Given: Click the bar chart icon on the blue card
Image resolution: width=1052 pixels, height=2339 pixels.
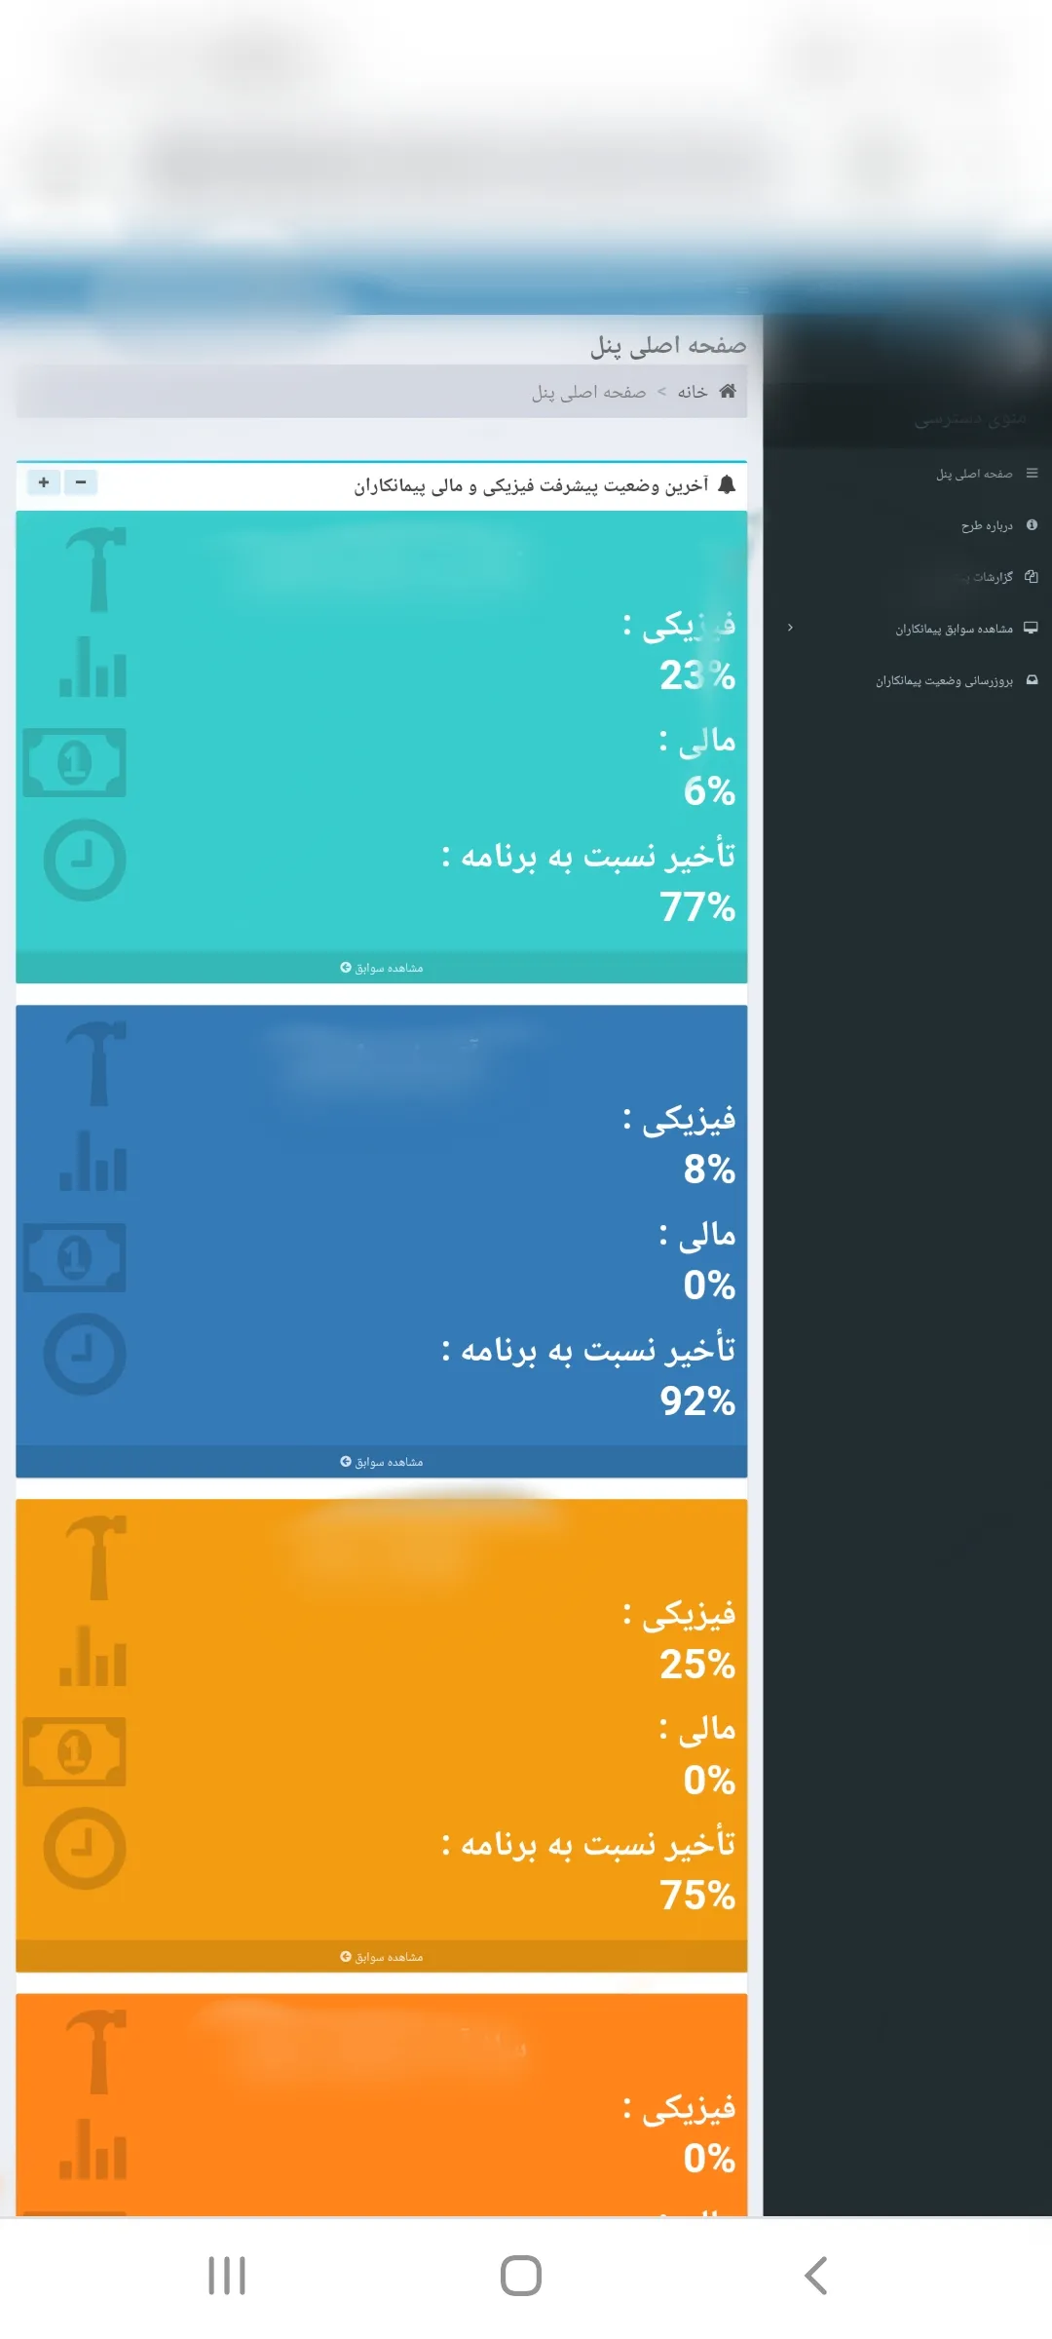Looking at the screenshot, I should [94, 1161].
